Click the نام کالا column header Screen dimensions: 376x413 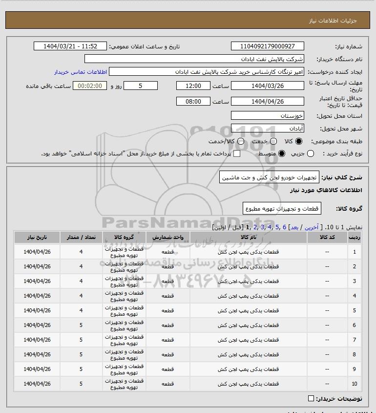(x=249, y=238)
